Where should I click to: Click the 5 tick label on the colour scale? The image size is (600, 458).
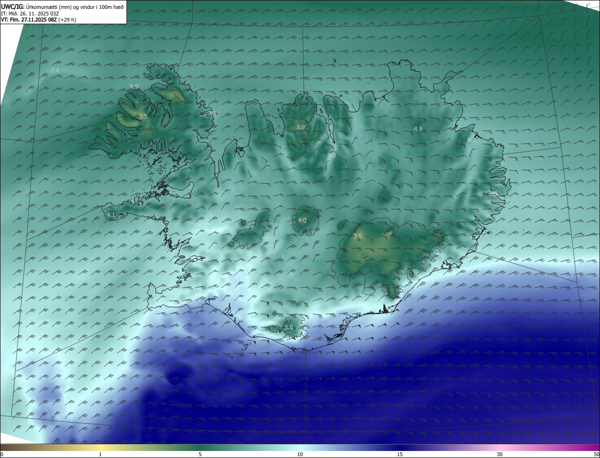[x=200, y=454]
